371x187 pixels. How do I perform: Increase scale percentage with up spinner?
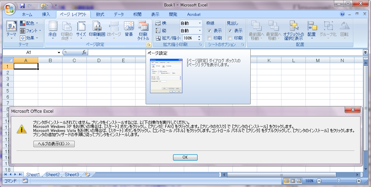199,36
